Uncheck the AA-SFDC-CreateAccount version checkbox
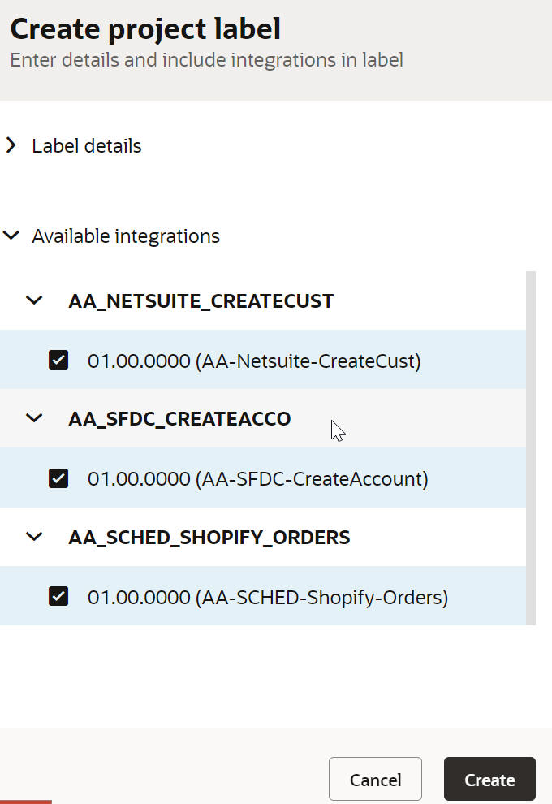 tap(58, 478)
